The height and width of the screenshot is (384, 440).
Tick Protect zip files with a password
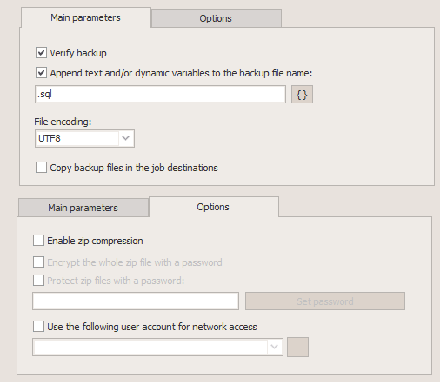coord(38,281)
